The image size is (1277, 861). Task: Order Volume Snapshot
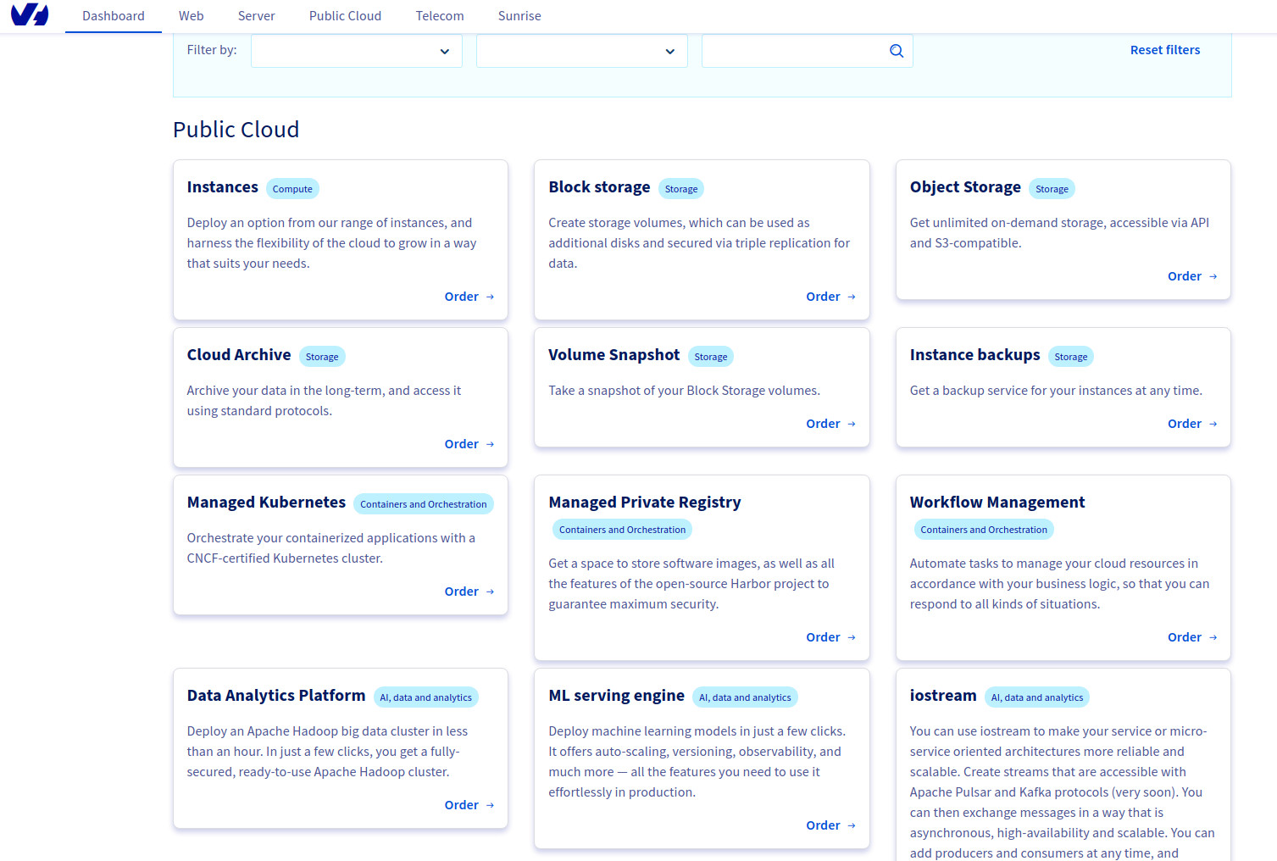831,424
